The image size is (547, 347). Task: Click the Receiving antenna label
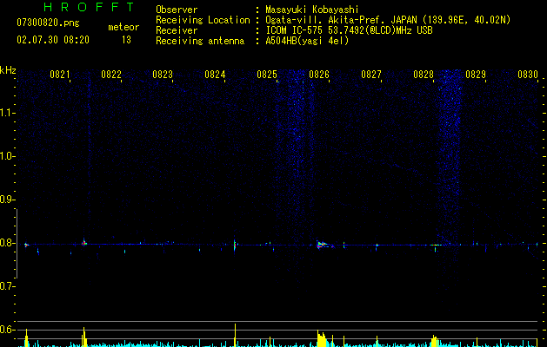pyautogui.click(x=200, y=41)
